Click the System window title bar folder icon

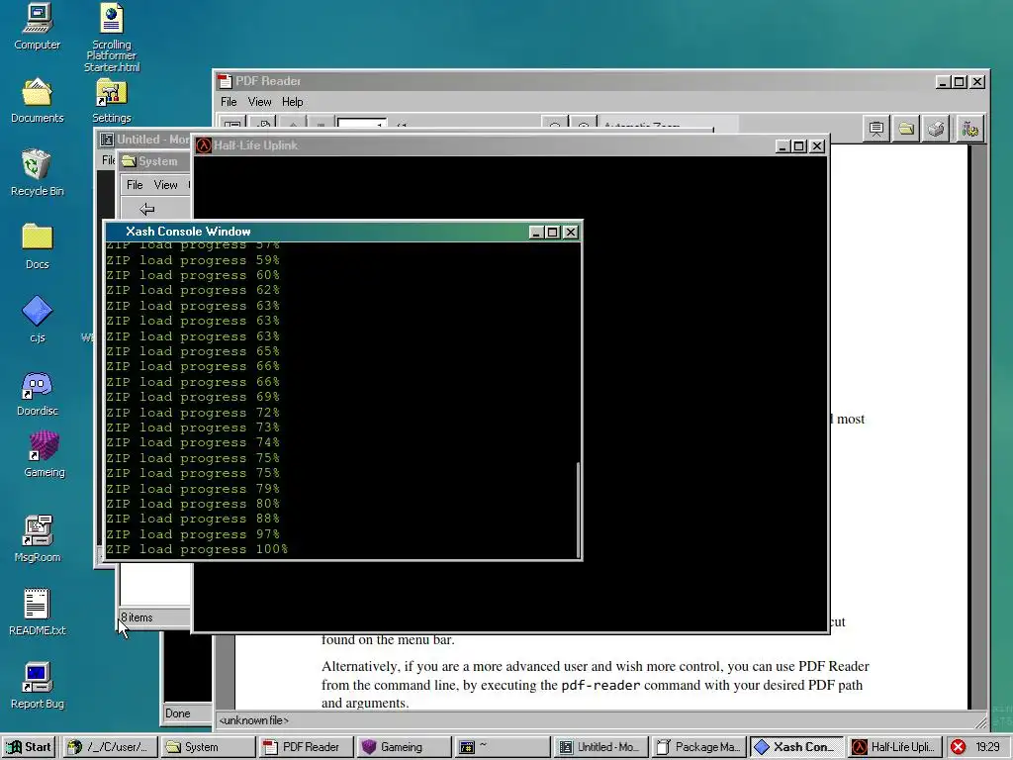130,161
